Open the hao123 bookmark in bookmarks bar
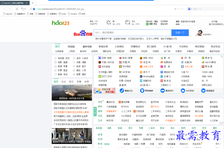The image size is (224, 148). coord(8,14)
